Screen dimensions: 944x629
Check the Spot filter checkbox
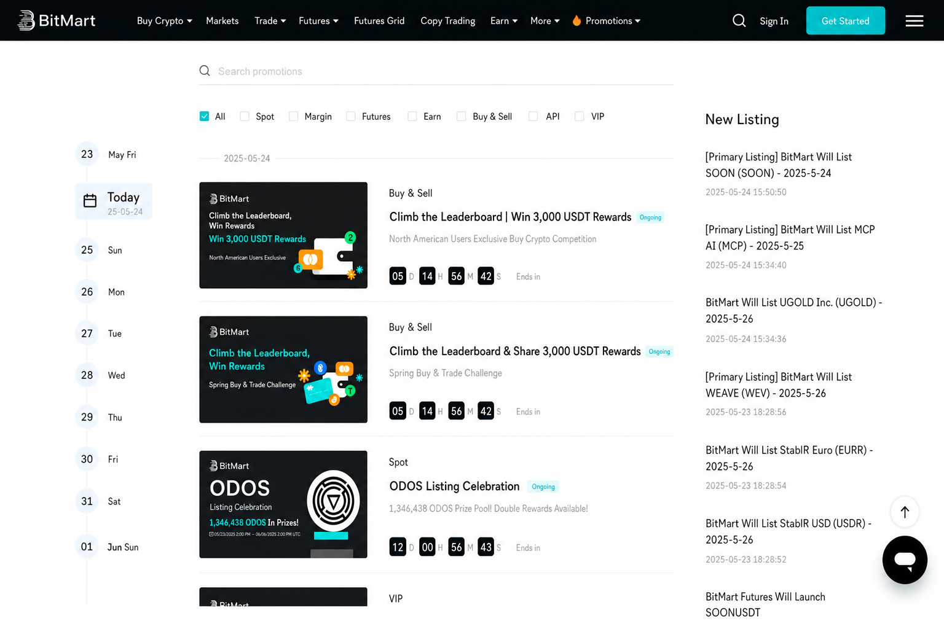tap(245, 116)
